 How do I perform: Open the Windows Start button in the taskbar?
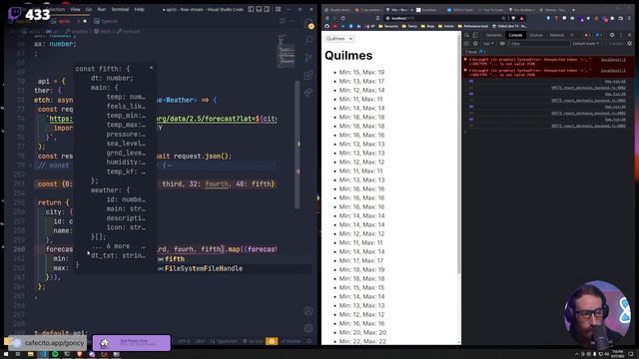pyautogui.click(x=6, y=354)
